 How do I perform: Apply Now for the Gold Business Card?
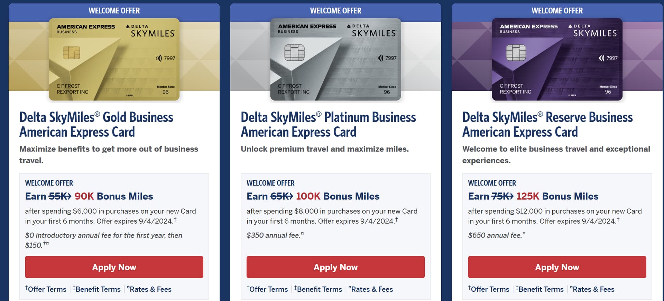point(114,267)
